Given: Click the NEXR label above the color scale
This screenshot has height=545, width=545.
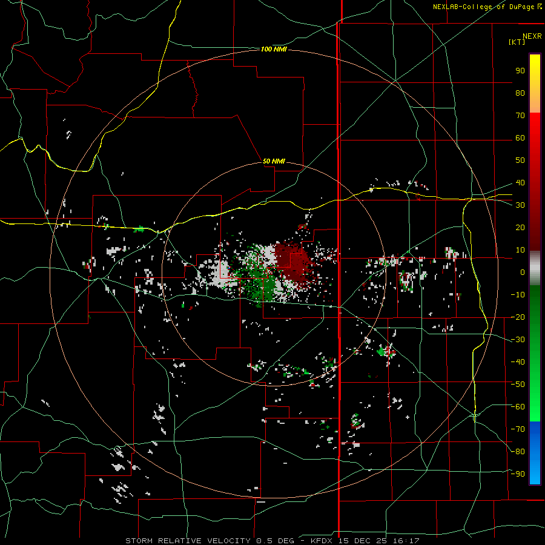Looking at the screenshot, I should 532,36.
